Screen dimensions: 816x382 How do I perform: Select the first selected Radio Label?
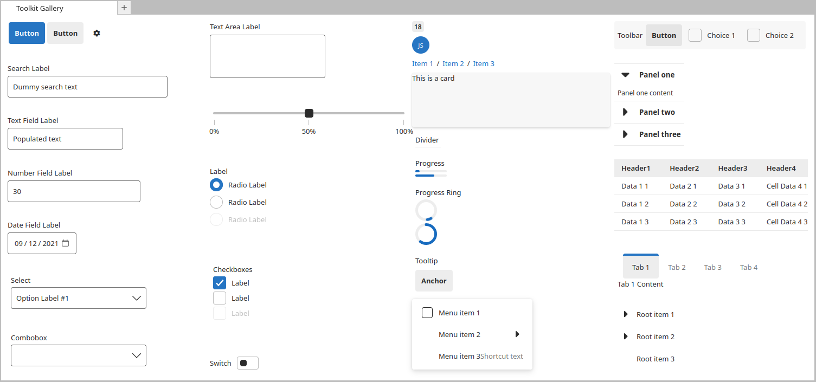point(216,185)
